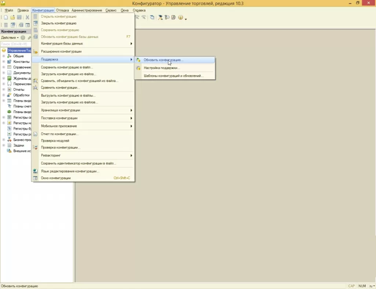Click the Cut scissors toolbar icon
The width and height of the screenshot is (376, 289).
click(x=27, y=17)
